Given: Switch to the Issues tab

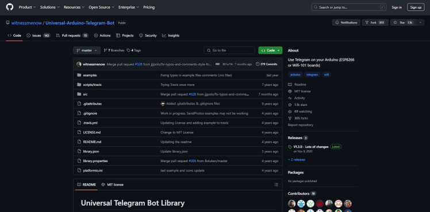Looking at the screenshot, I should point(39,36).
